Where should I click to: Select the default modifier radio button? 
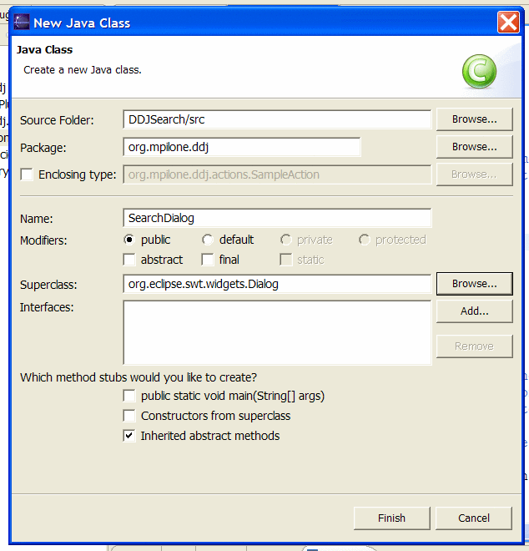pyautogui.click(x=208, y=240)
